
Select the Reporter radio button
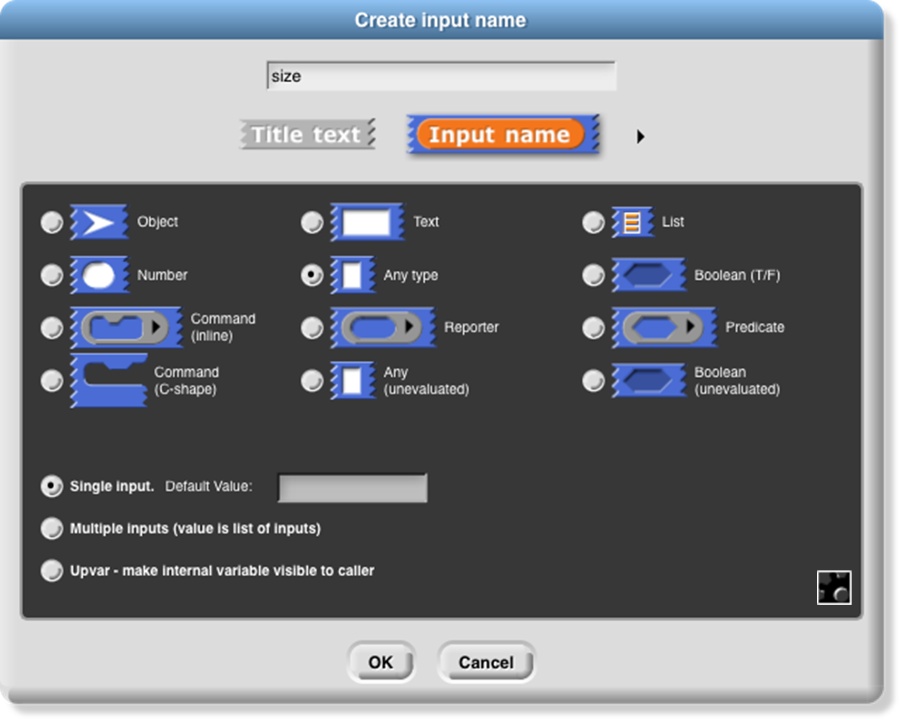312,328
